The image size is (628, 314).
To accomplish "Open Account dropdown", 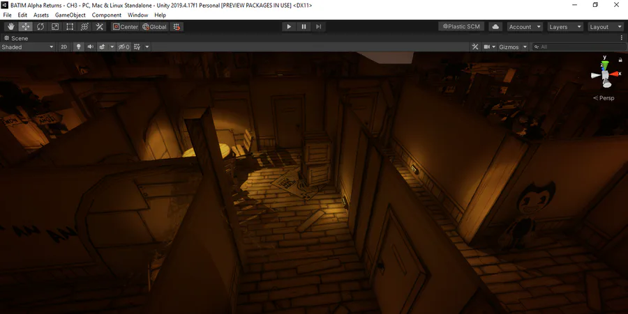I will click(525, 26).
